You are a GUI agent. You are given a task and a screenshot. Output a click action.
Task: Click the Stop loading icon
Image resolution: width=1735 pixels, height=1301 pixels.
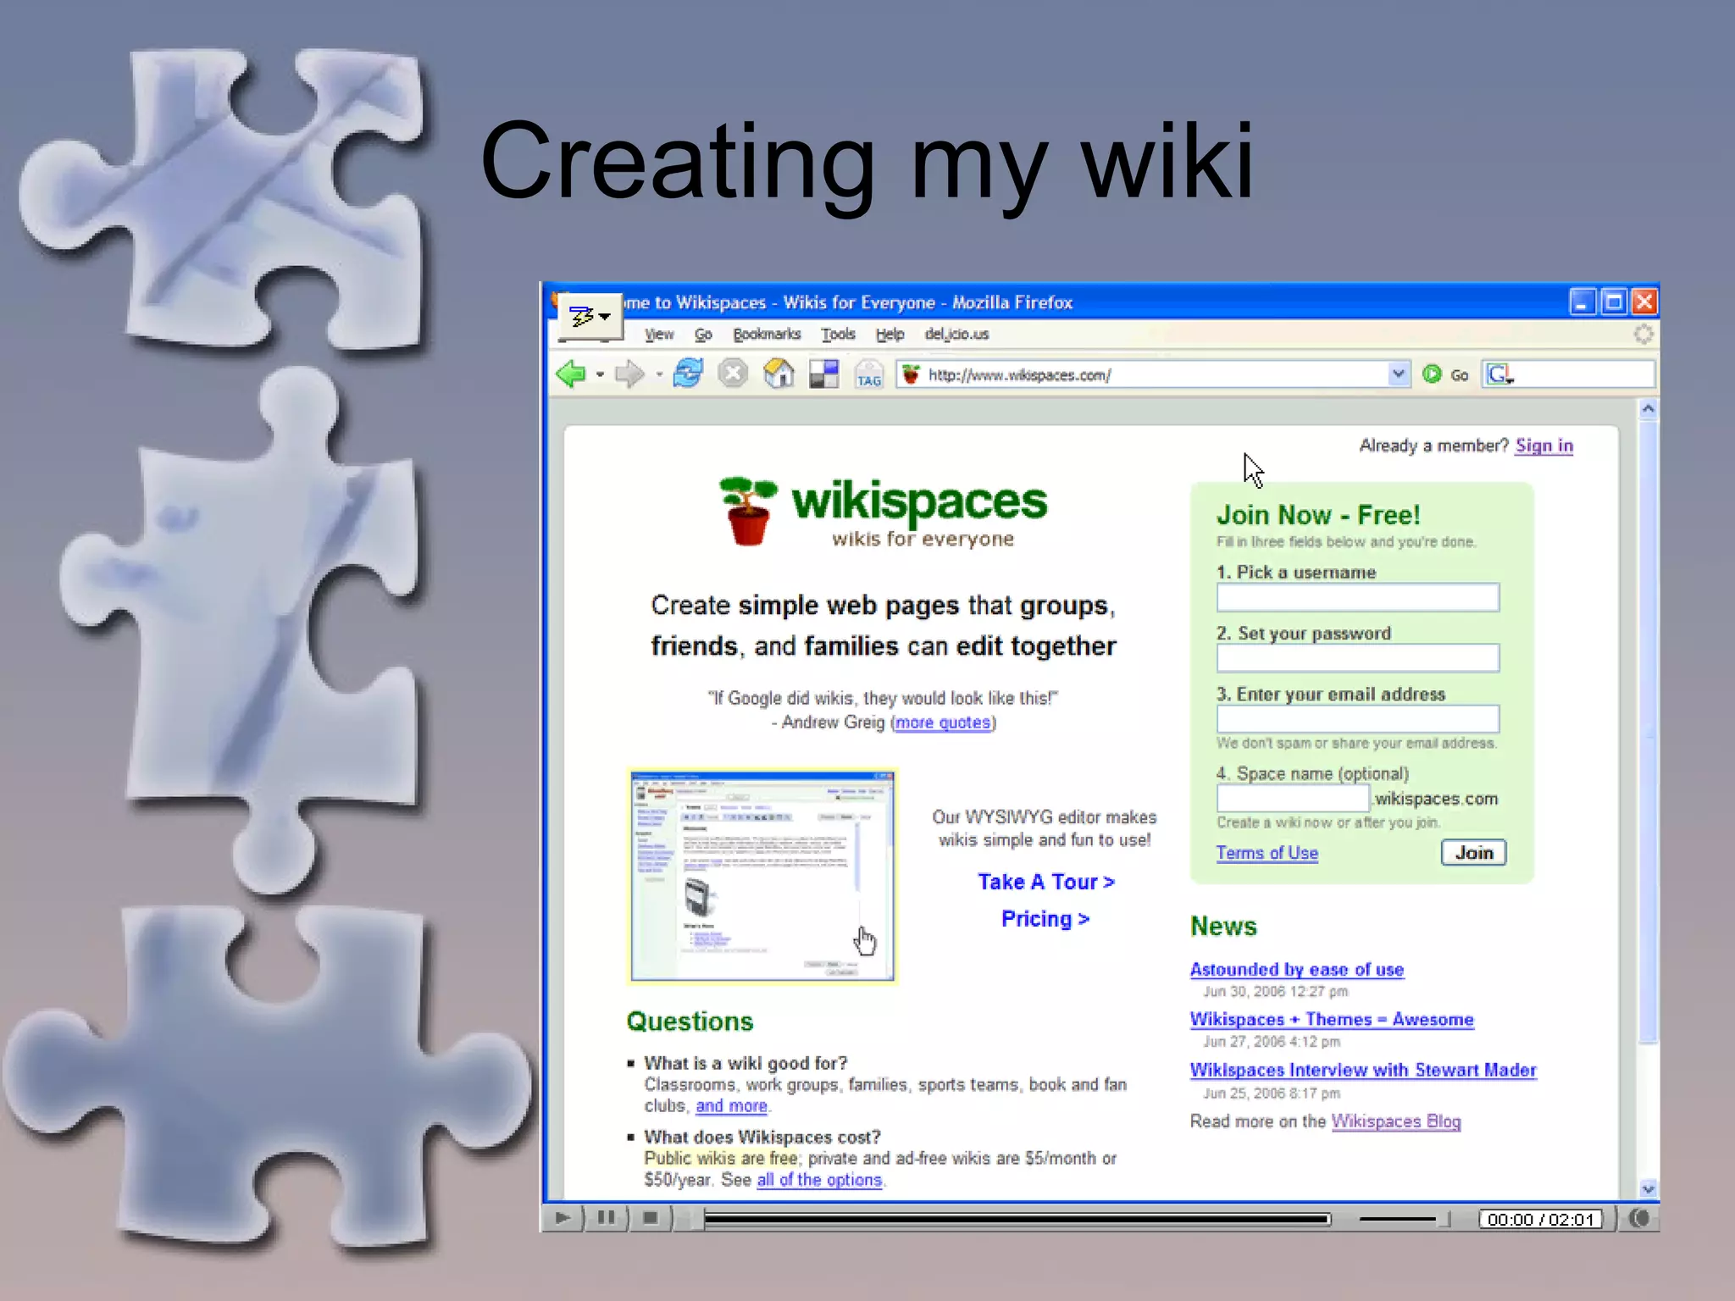(733, 374)
